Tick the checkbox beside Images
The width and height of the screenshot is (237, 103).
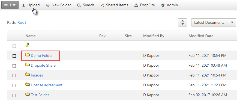click(14, 76)
